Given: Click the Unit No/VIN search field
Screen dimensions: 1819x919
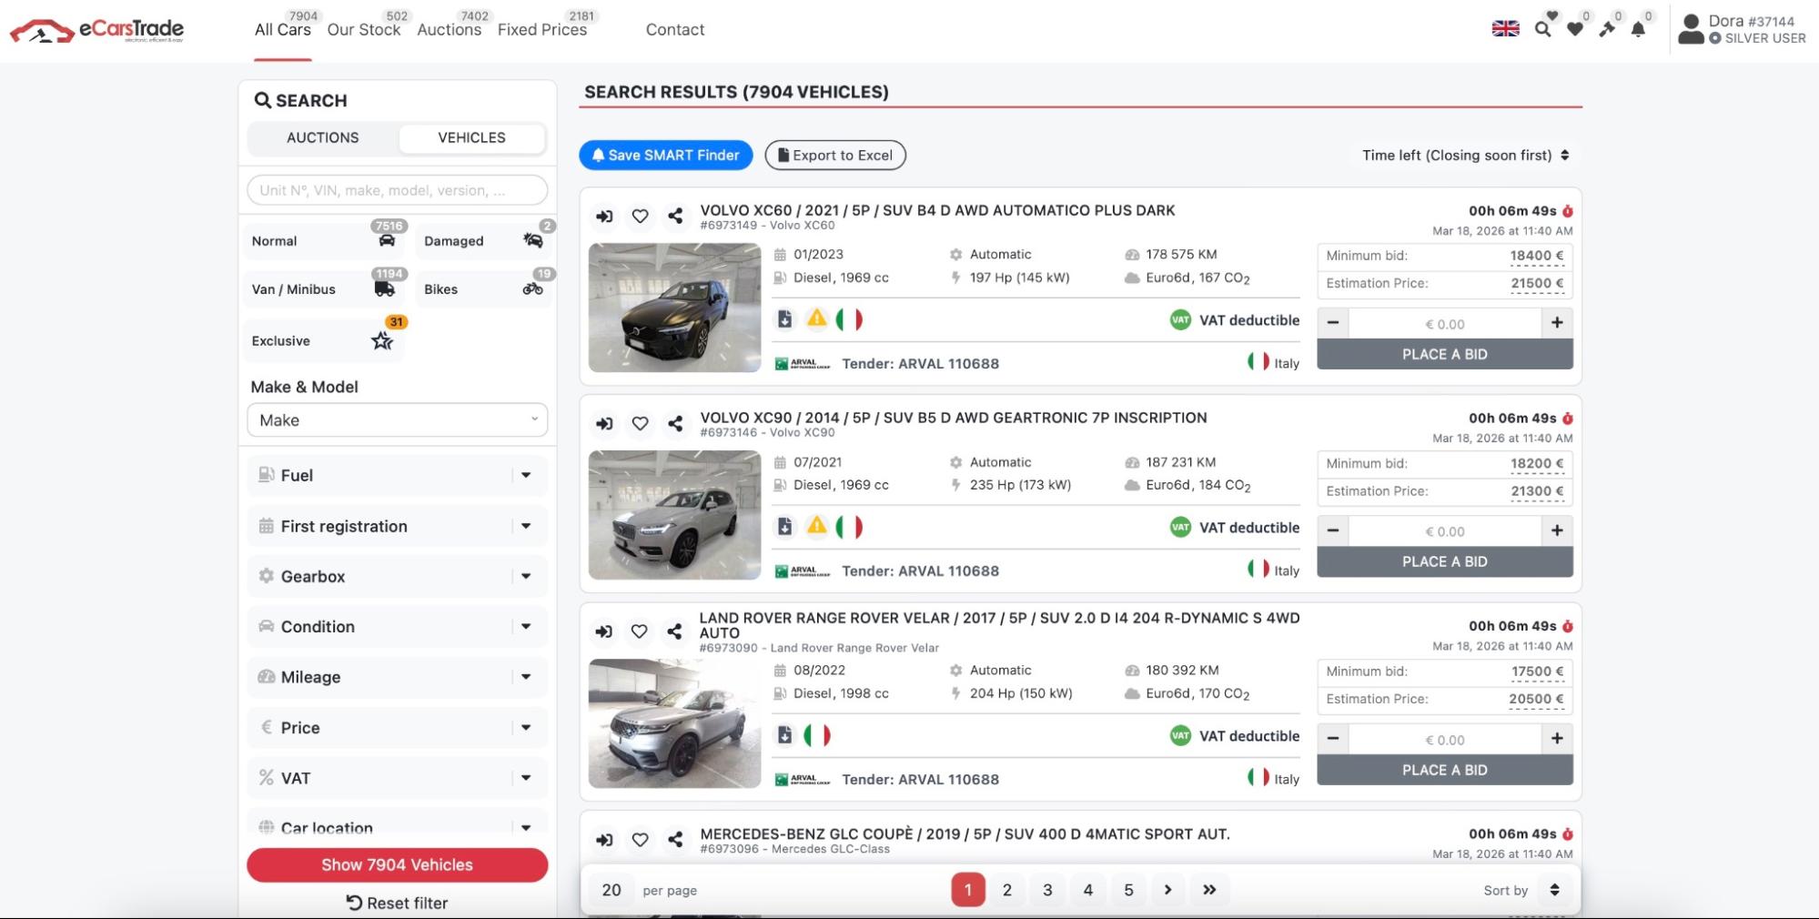Looking at the screenshot, I should click(x=397, y=190).
